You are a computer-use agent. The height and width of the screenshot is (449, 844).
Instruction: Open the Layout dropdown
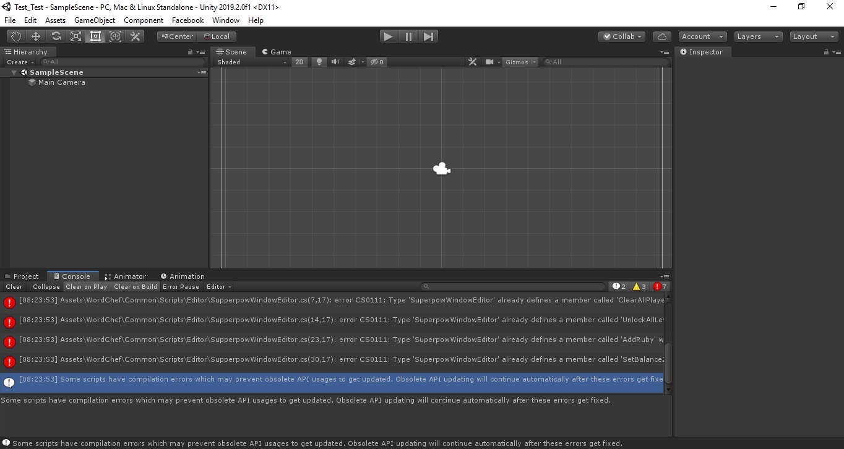814,36
